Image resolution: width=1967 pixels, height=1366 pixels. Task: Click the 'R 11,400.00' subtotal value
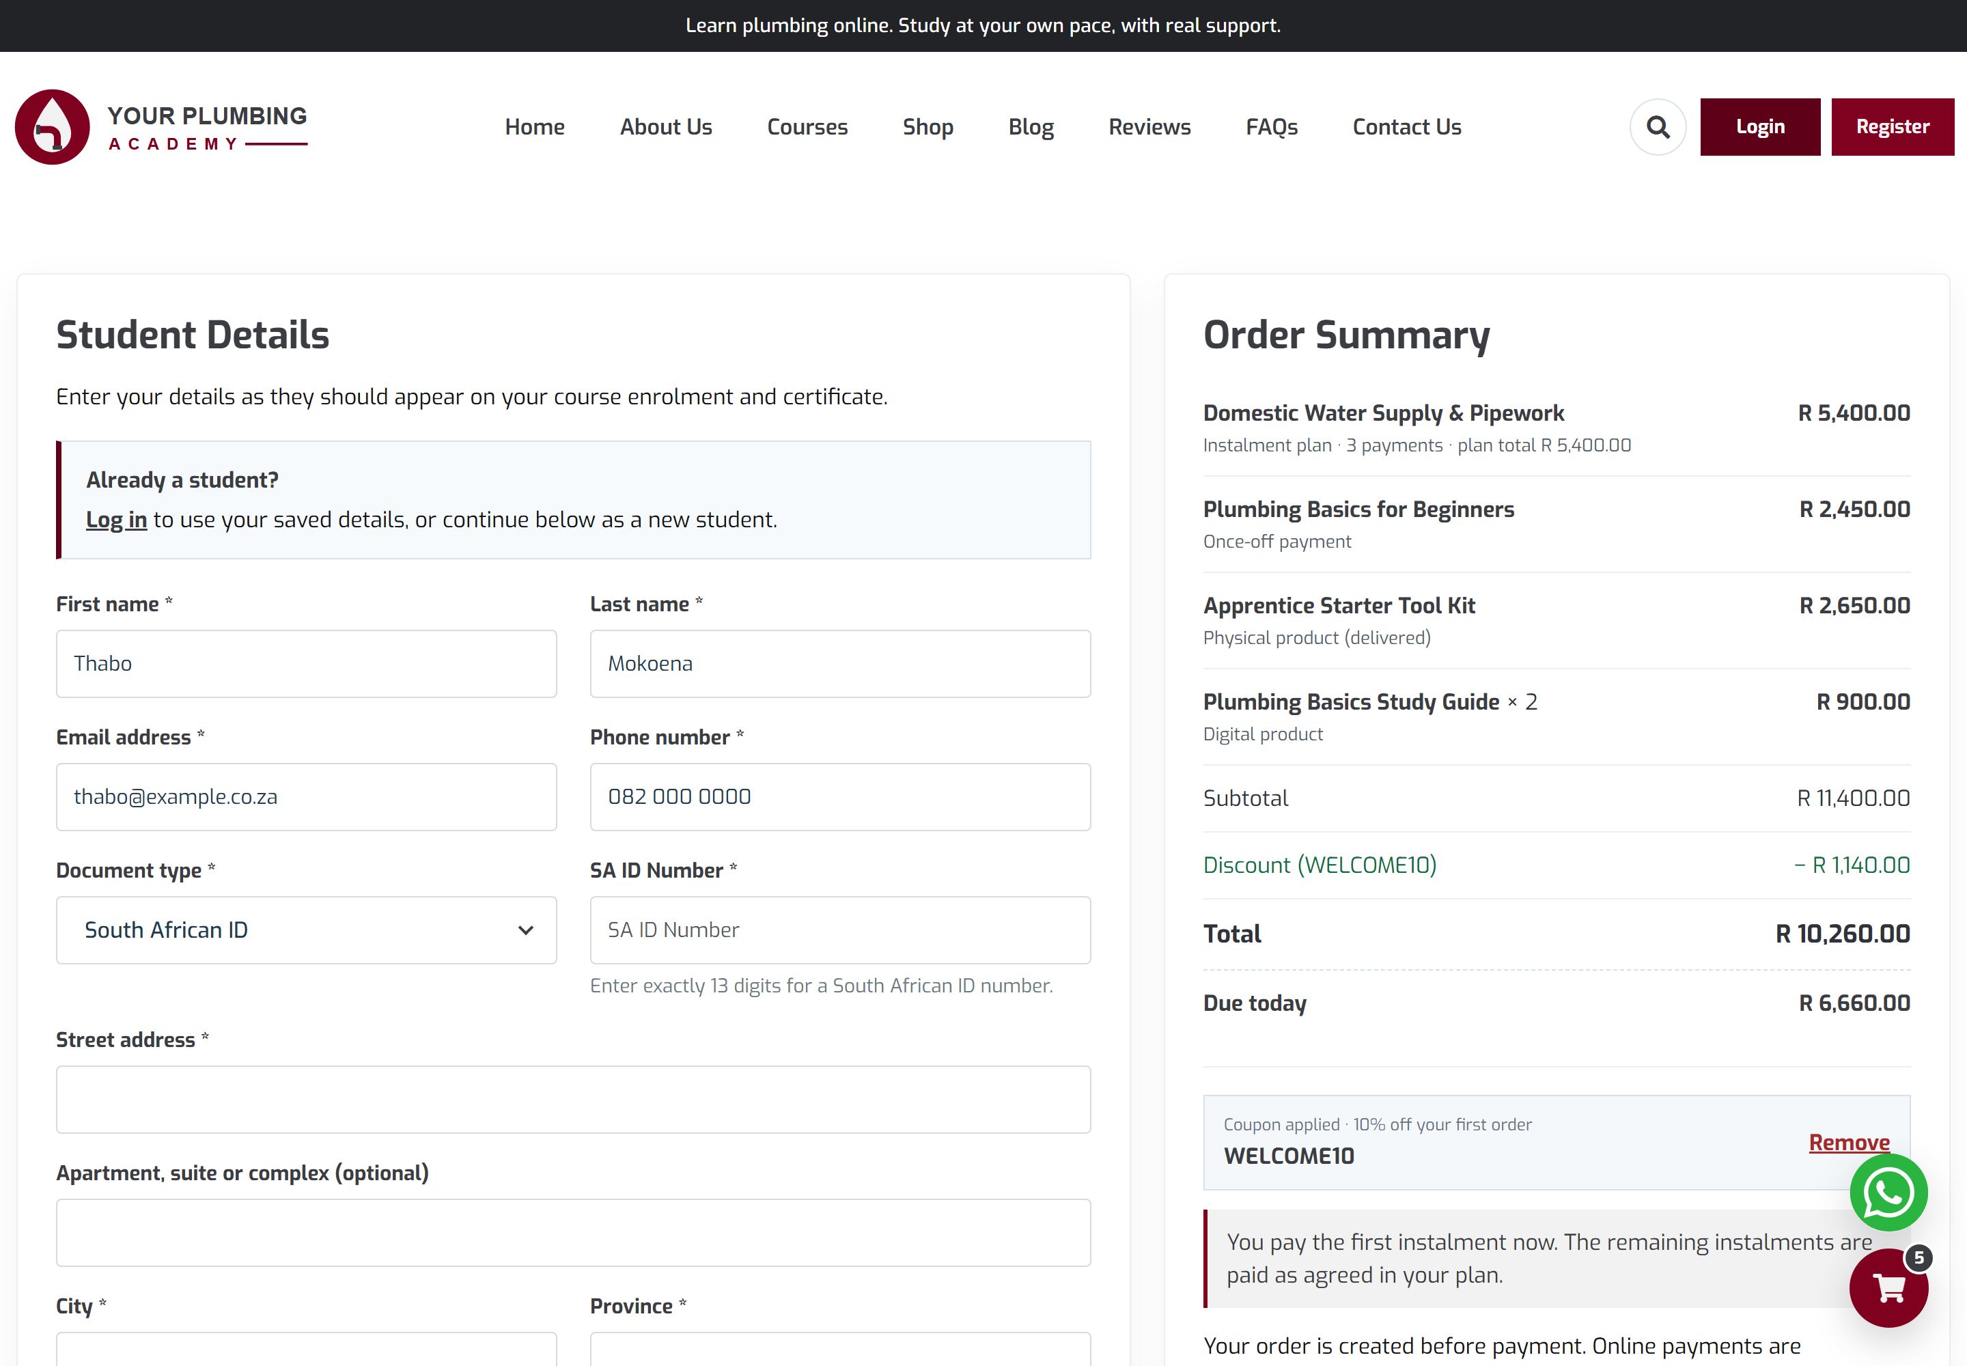(x=1853, y=798)
